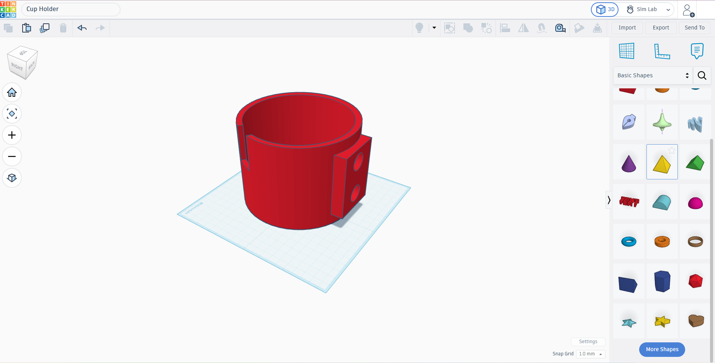The image size is (715, 363).
Task: Open the Workplane grid tool
Action: tap(627, 51)
